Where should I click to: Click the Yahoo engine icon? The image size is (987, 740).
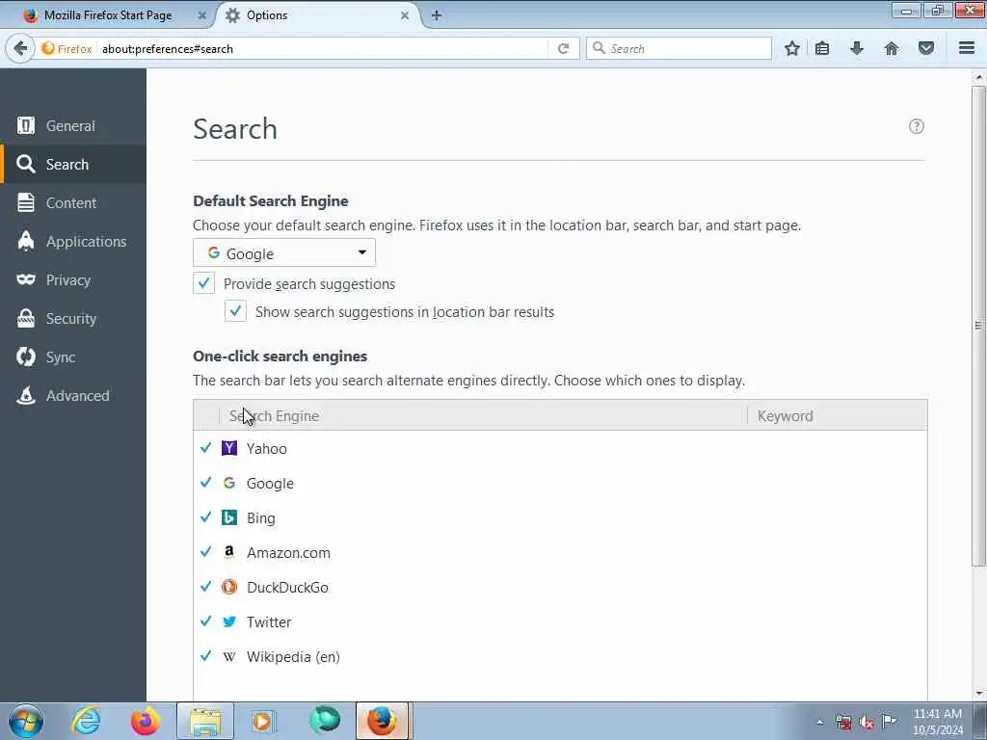[x=229, y=448]
